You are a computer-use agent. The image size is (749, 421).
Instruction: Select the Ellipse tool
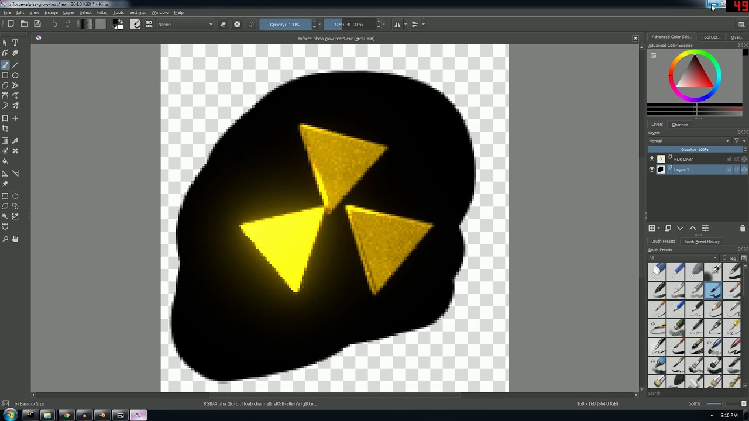coord(15,75)
